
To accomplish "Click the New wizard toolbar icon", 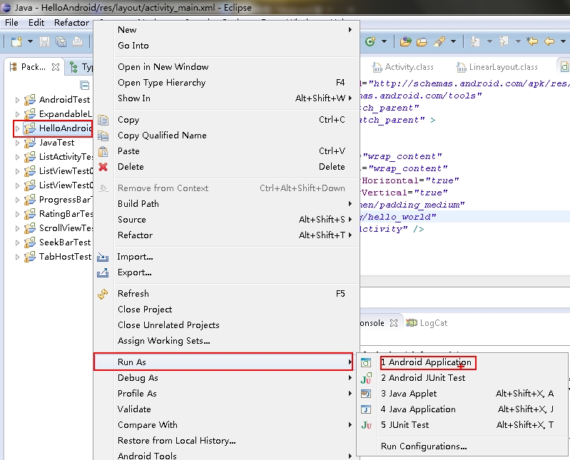I will (15, 42).
